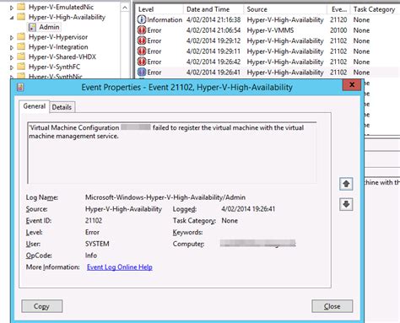Click the Copy button
The image size is (400, 323).
point(42,306)
